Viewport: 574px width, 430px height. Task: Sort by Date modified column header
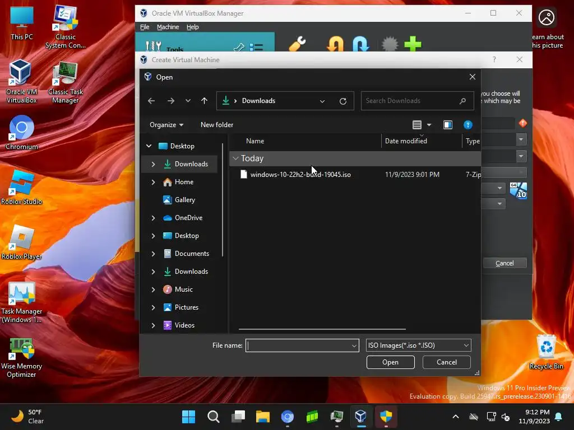click(406, 141)
